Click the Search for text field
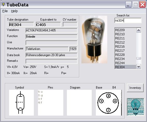 [x=128, y=20]
